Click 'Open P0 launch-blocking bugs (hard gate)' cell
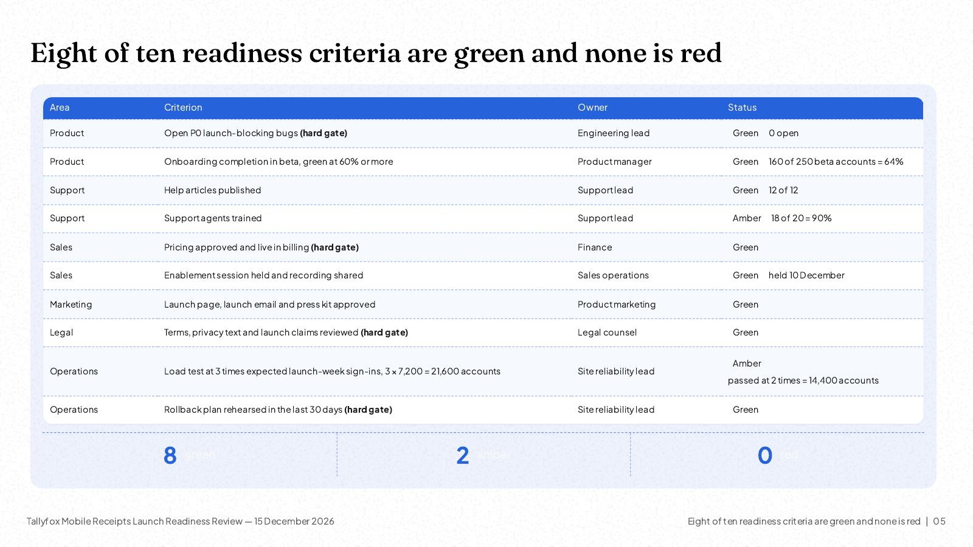The height and width of the screenshot is (547, 973). [255, 133]
